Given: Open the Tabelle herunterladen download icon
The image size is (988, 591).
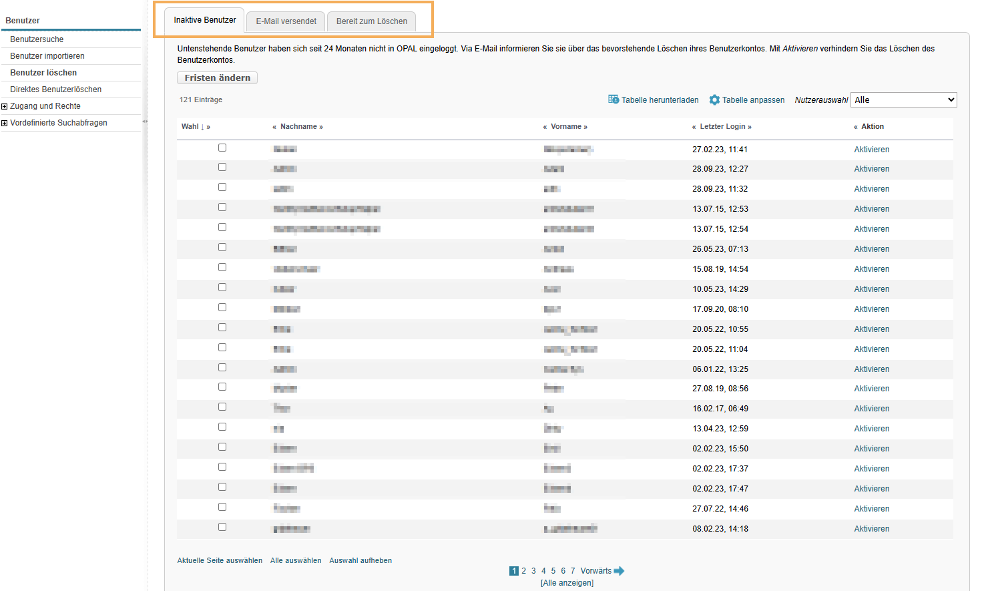Looking at the screenshot, I should (613, 100).
